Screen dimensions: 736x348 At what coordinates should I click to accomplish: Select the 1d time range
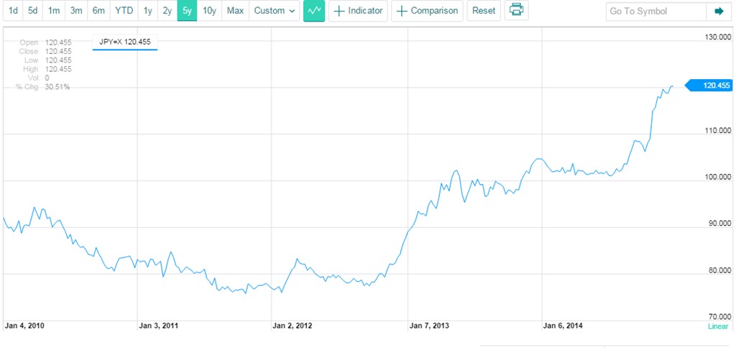pyautogui.click(x=13, y=11)
